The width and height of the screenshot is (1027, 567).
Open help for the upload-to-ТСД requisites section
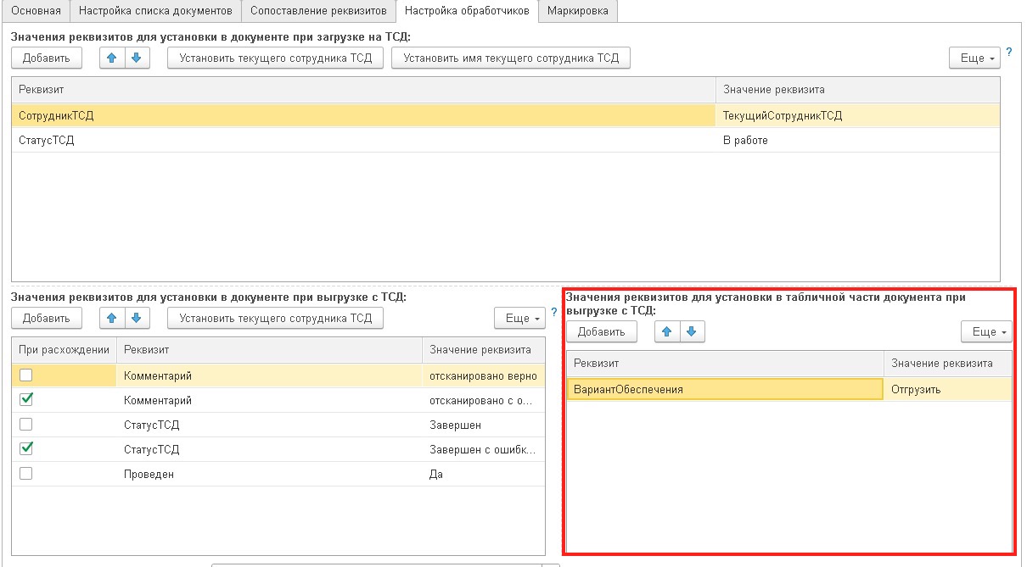click(x=1009, y=53)
